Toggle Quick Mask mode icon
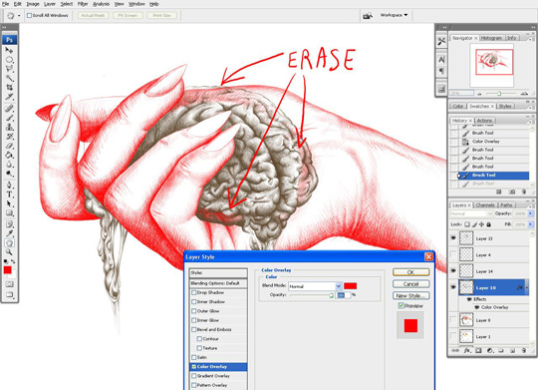The image size is (538, 390). coord(9,284)
